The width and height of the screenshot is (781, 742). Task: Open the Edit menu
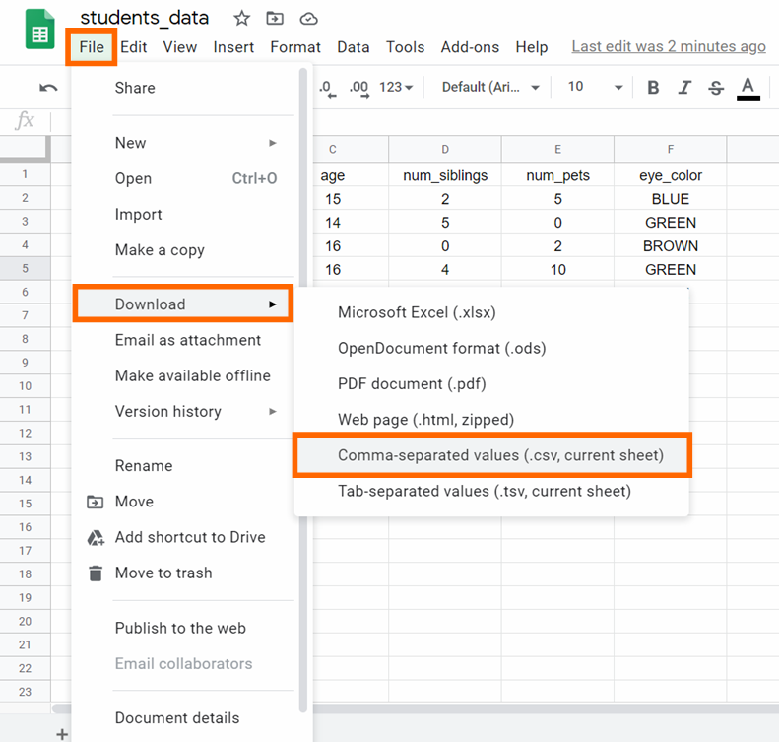point(134,47)
